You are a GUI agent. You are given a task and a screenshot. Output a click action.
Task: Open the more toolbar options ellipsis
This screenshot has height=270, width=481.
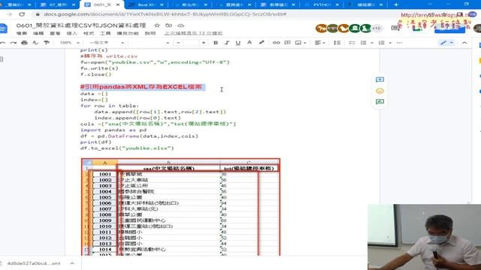click(x=399, y=43)
